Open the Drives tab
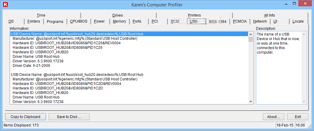 118,15
